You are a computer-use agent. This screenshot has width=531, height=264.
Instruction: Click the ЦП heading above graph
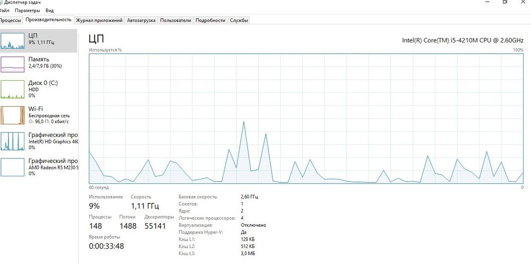[96, 38]
